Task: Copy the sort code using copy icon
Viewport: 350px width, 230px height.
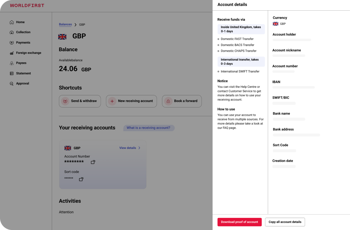Action: click(x=81, y=179)
